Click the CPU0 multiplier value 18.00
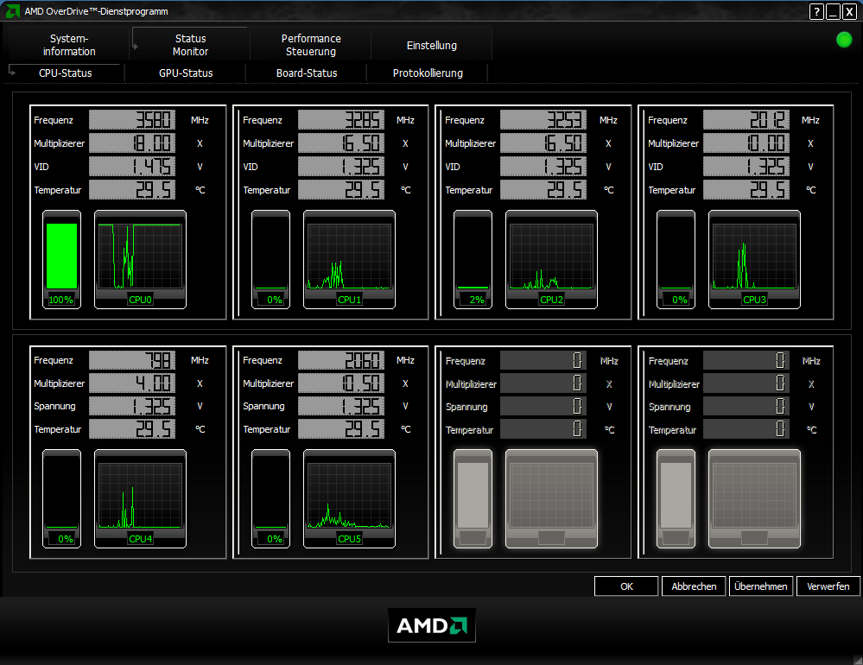Image resolution: width=863 pixels, height=665 pixels. 132,143
